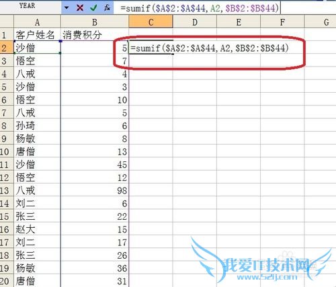The width and height of the screenshot is (336, 287).
Task: Click cell A3 containing '悟空'
Action: click(37, 60)
